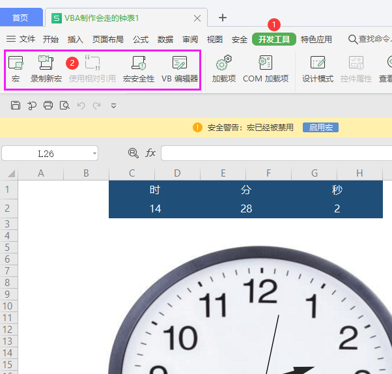Click the cell labeled 秒

(337, 190)
